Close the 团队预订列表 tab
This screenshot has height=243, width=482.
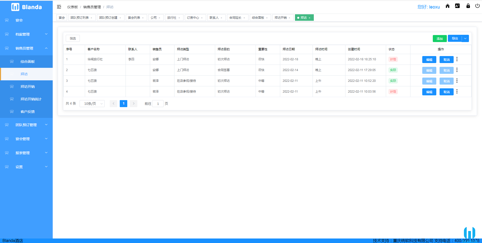[91, 18]
